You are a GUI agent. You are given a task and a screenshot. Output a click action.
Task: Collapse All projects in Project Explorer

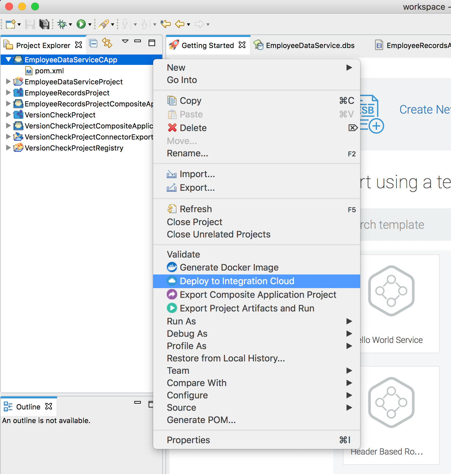pyautogui.click(x=93, y=43)
